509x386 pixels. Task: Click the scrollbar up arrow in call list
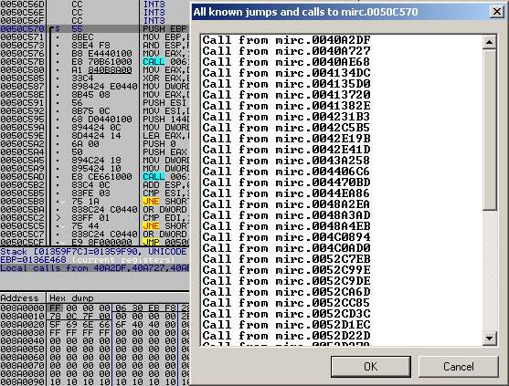pos(489,42)
